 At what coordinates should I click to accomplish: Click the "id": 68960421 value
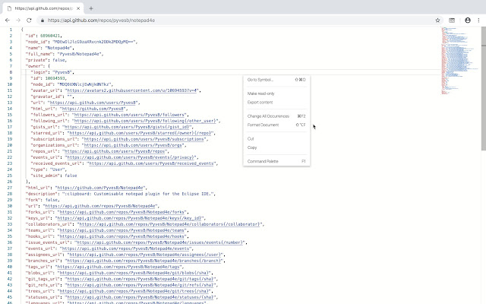50,36
